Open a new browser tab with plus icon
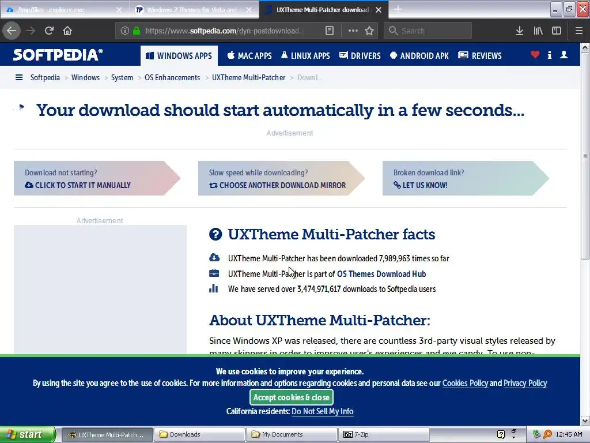Image resolution: width=590 pixels, height=443 pixels. 398,9
